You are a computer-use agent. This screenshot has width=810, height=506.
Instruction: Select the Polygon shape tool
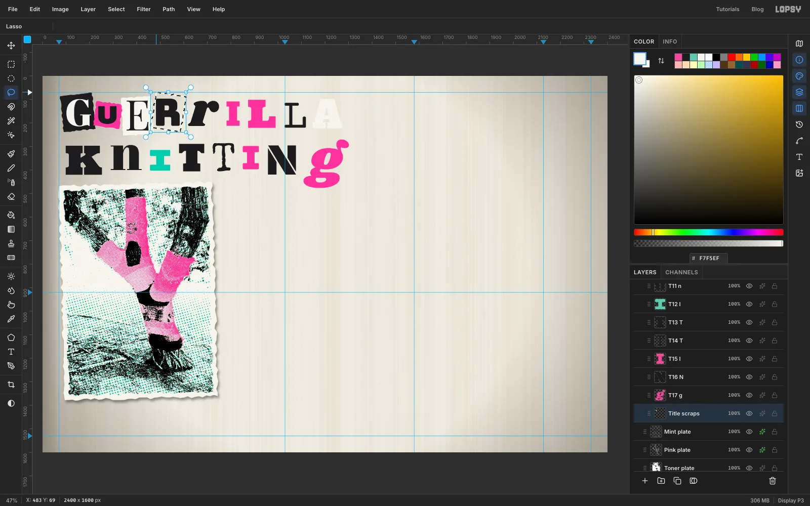11,338
